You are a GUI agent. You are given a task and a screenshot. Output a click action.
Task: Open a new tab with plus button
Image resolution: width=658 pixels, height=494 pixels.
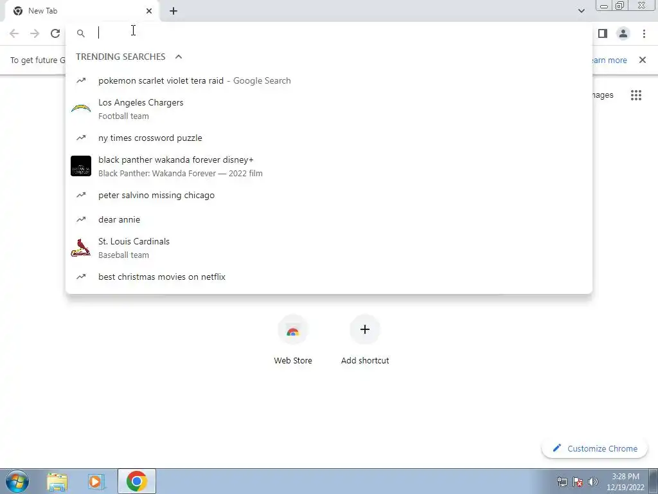[173, 11]
